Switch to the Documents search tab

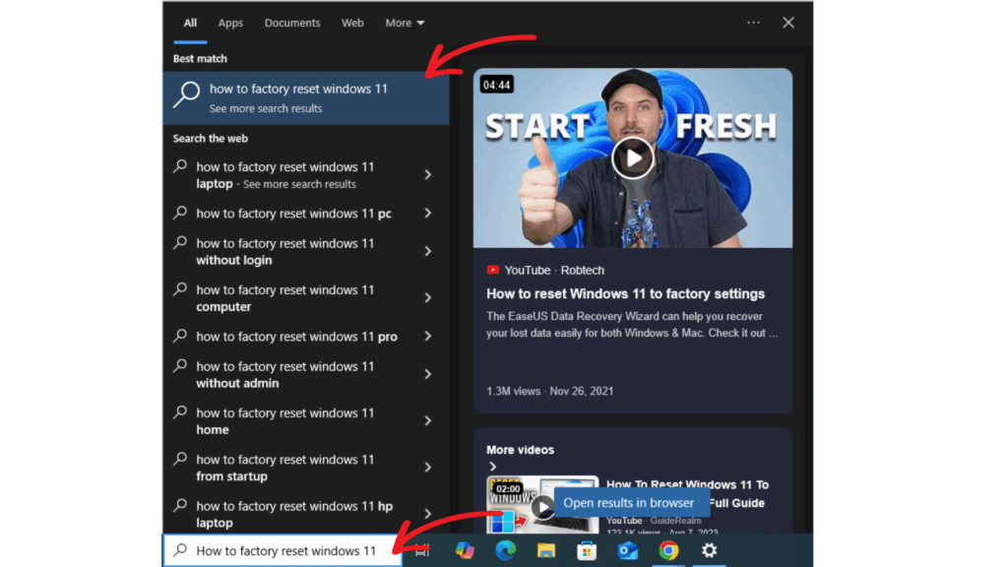point(292,23)
